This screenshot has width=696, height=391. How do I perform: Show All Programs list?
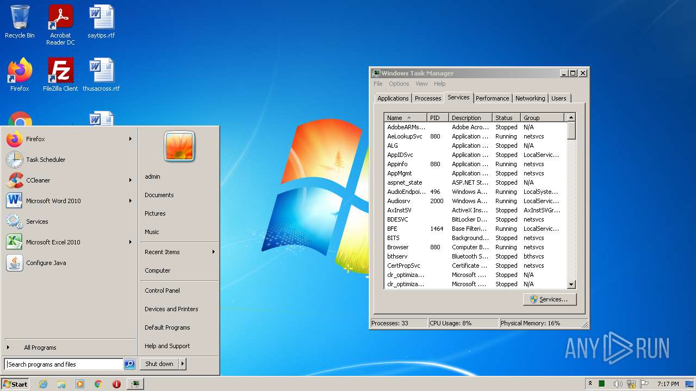tap(69, 348)
